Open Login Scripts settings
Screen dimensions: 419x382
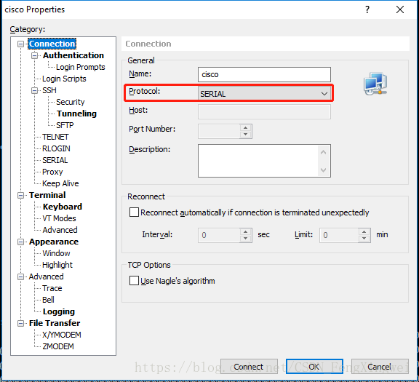[64, 79]
